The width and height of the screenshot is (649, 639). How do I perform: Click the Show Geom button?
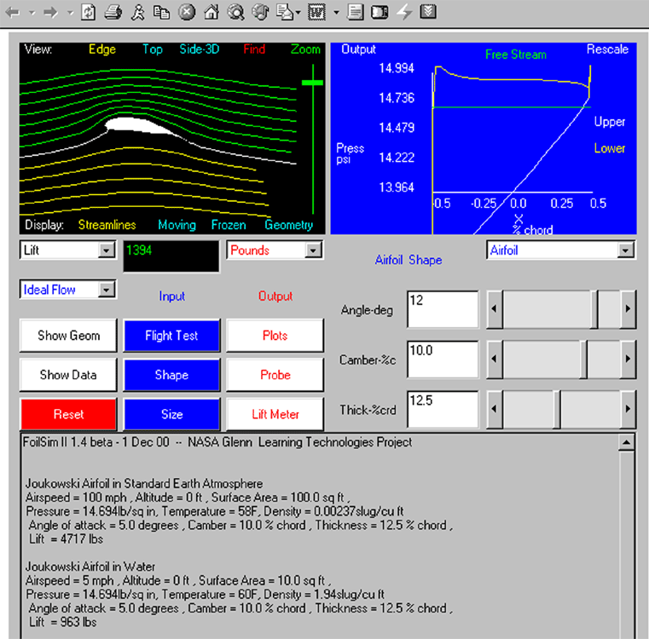(x=68, y=336)
